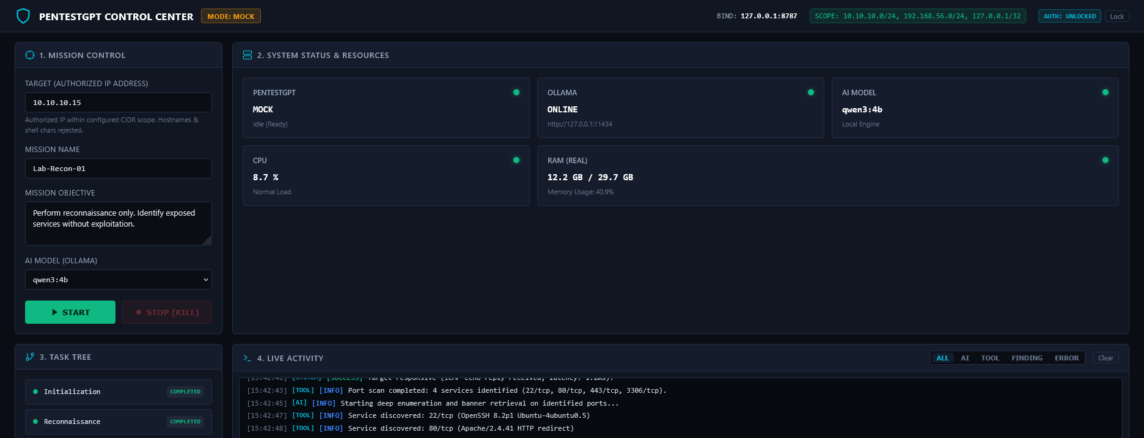Select the Initialization task row
Viewport: 1144px width, 438px height.
click(119, 392)
